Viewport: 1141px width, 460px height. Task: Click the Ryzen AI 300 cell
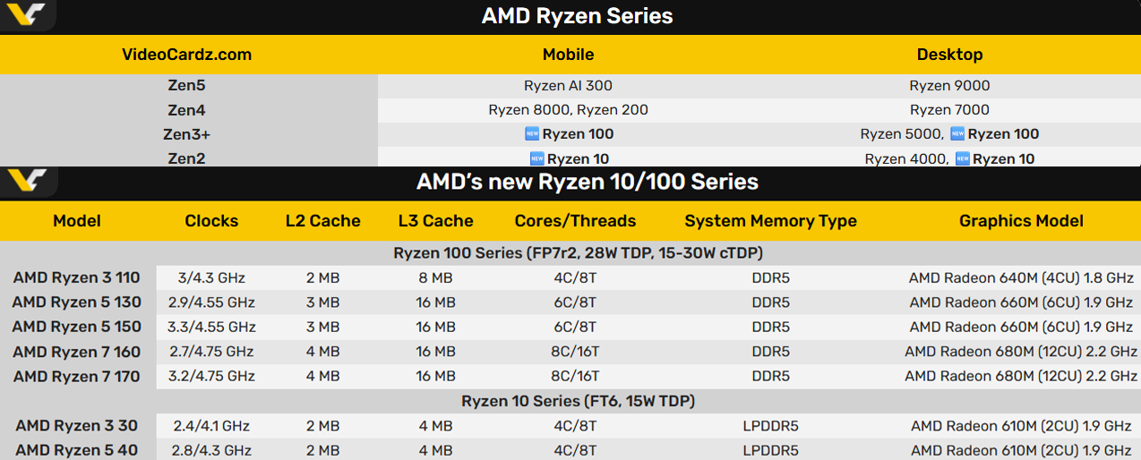[568, 86]
